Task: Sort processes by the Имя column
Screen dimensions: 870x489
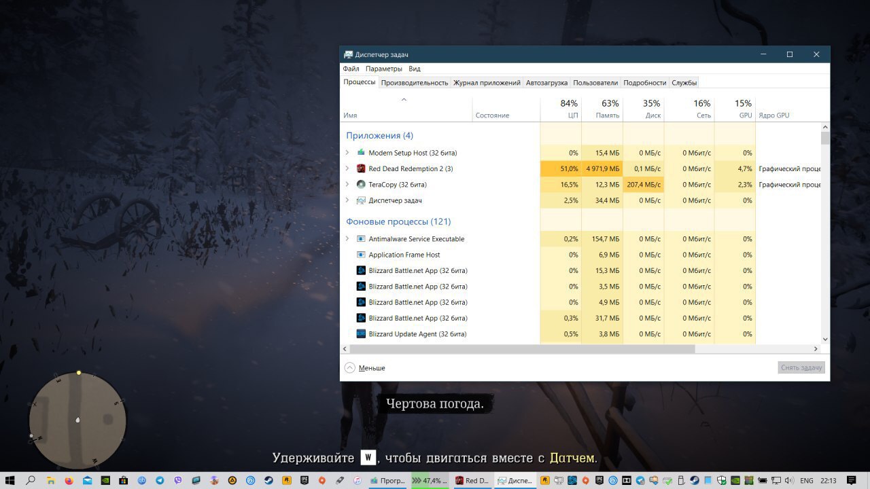Action: click(x=406, y=109)
